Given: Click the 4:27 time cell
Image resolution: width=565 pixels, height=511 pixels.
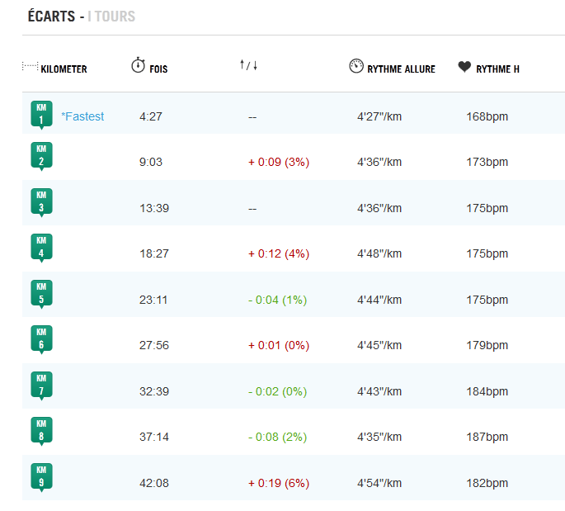Looking at the screenshot, I should (x=151, y=116).
